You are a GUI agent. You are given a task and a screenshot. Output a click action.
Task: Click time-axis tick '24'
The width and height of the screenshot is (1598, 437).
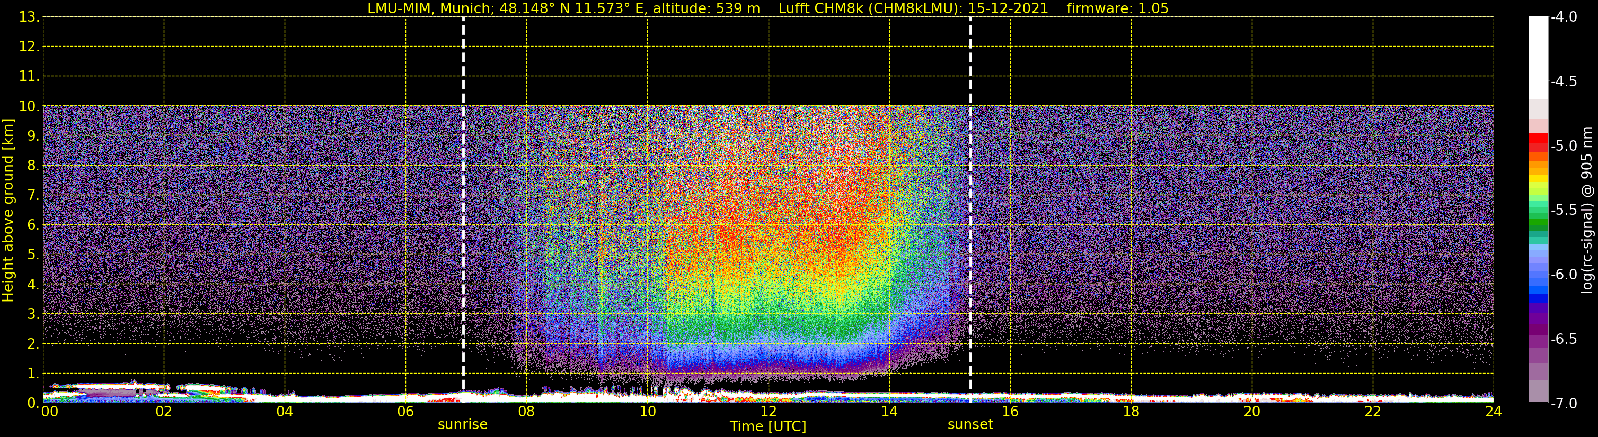click(1494, 412)
